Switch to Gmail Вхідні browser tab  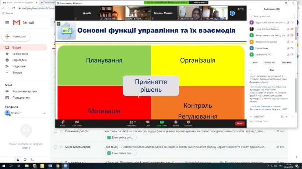[20, 3]
